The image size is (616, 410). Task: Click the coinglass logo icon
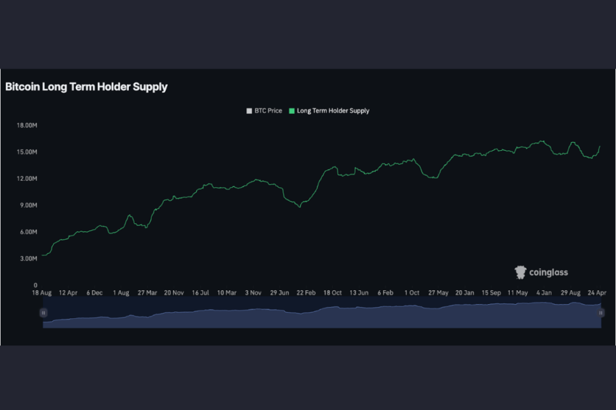pyautogui.click(x=520, y=272)
